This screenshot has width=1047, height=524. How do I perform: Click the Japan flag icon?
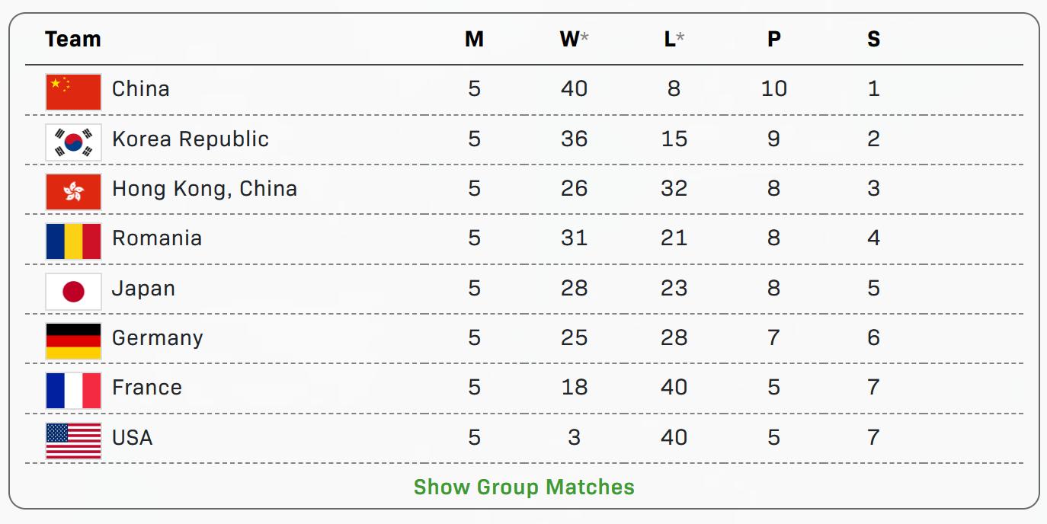pyautogui.click(x=73, y=291)
